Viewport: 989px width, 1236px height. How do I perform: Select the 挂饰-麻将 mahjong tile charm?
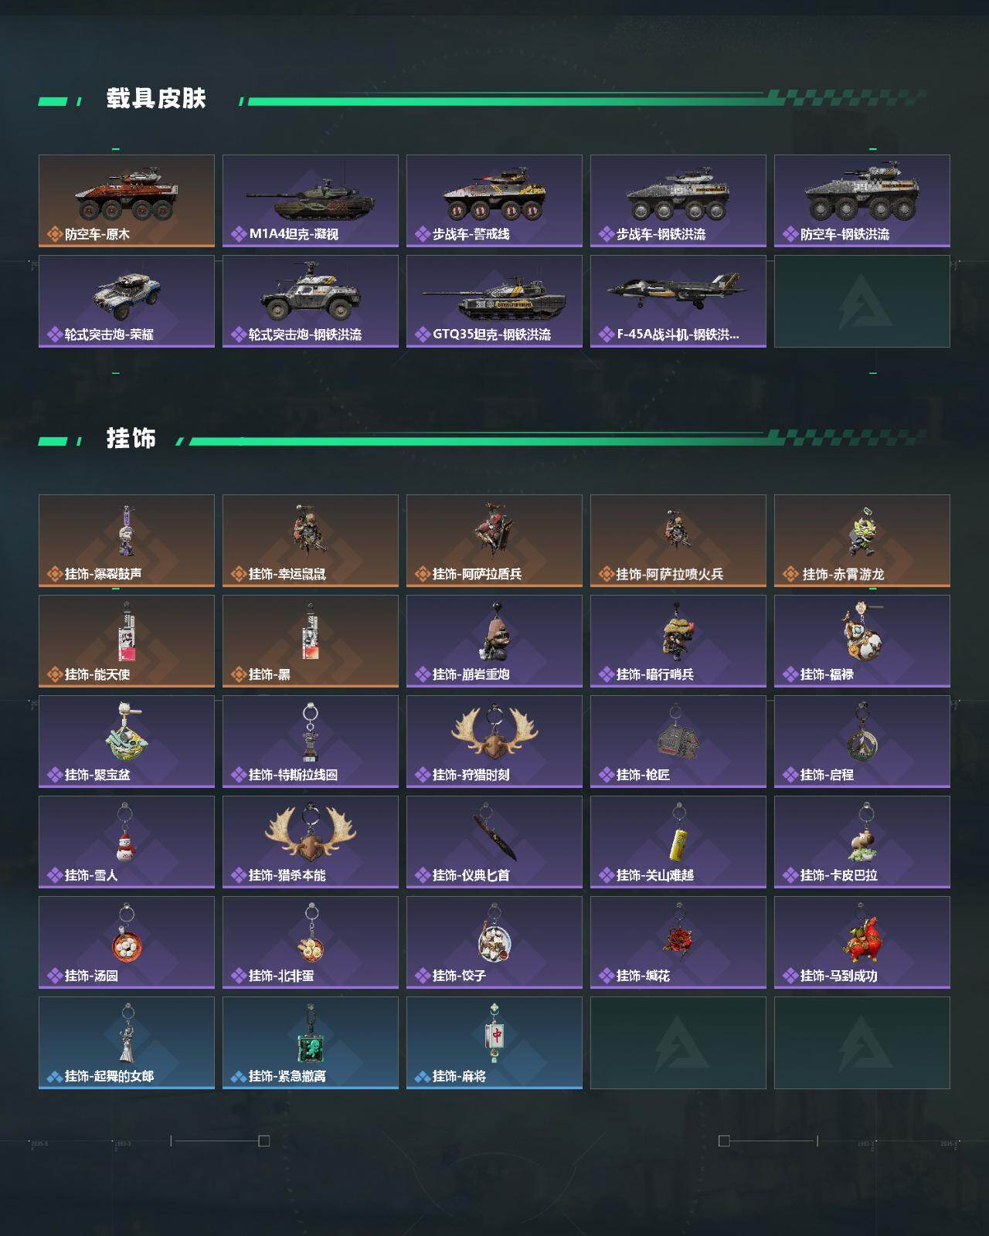coord(494,1043)
